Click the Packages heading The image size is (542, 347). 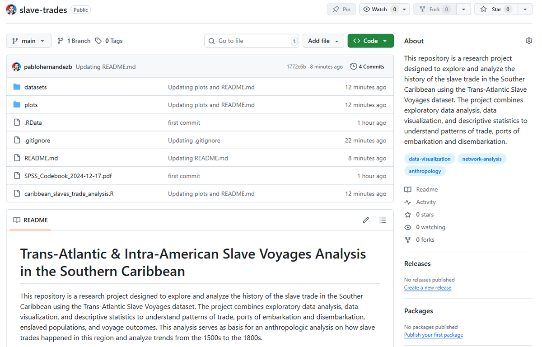pos(419,311)
